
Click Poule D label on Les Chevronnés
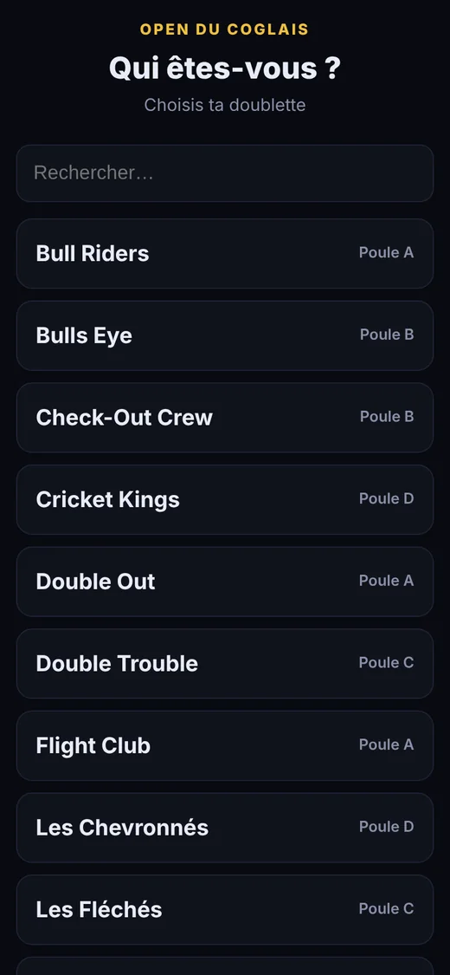coord(386,827)
